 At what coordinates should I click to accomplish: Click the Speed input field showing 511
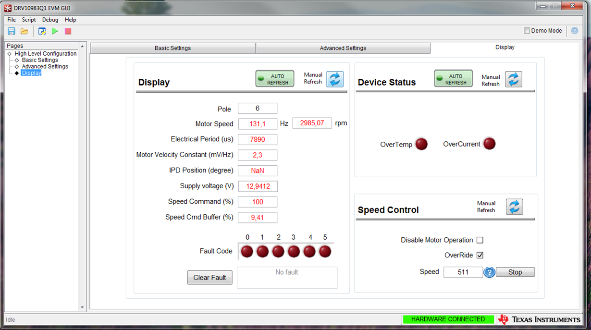click(463, 272)
